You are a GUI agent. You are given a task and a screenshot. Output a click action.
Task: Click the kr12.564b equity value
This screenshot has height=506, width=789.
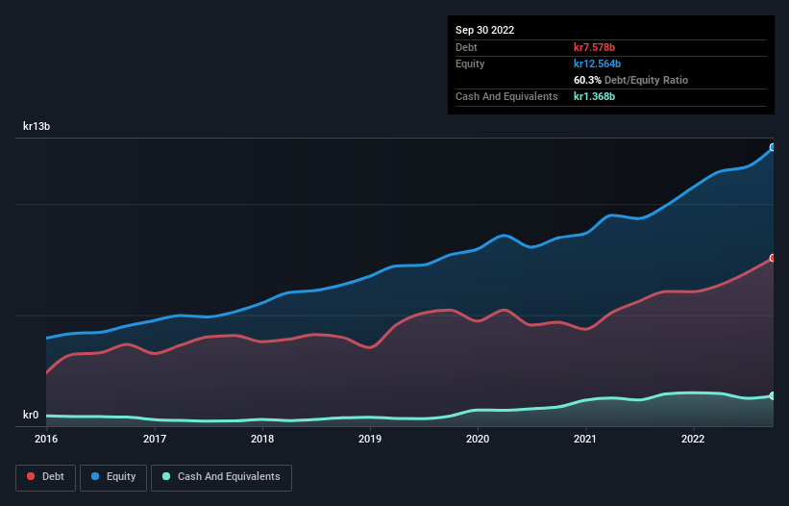tap(598, 63)
